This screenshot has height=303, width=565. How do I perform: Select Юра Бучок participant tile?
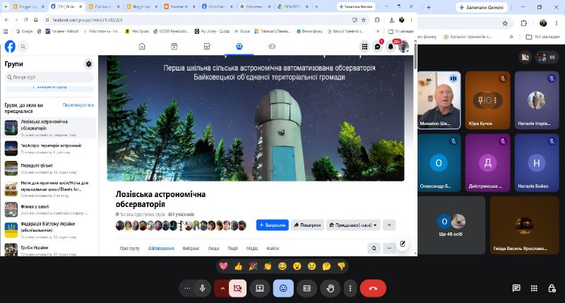coord(487,100)
